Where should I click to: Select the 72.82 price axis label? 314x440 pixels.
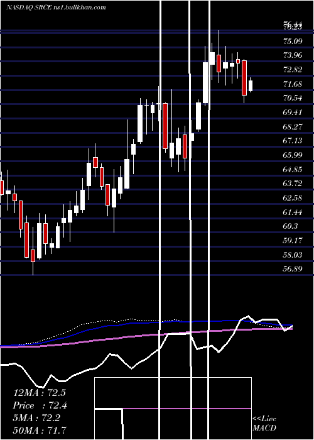[x=293, y=70]
